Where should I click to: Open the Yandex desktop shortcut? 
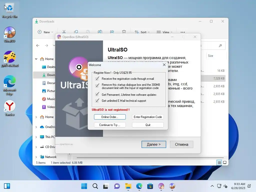[x=10, y=108]
